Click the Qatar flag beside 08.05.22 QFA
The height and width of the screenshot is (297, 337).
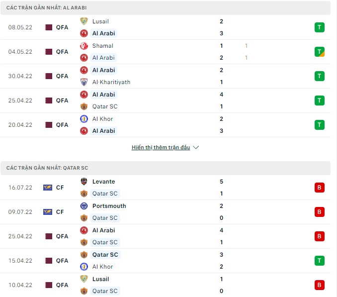point(49,27)
